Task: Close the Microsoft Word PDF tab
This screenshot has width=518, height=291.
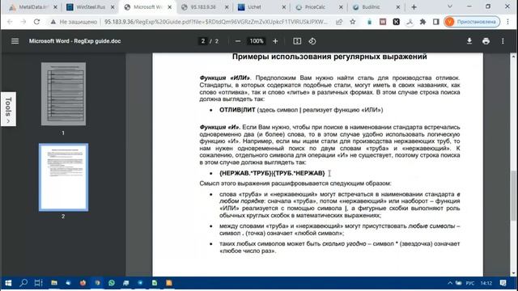Action: coord(170,7)
